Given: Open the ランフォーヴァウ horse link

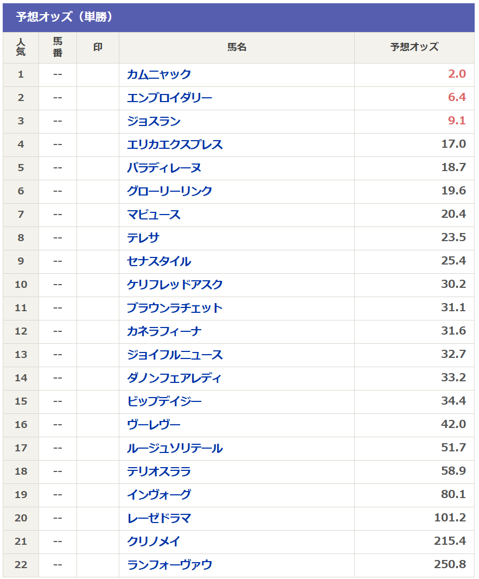Looking at the screenshot, I should (x=169, y=565).
